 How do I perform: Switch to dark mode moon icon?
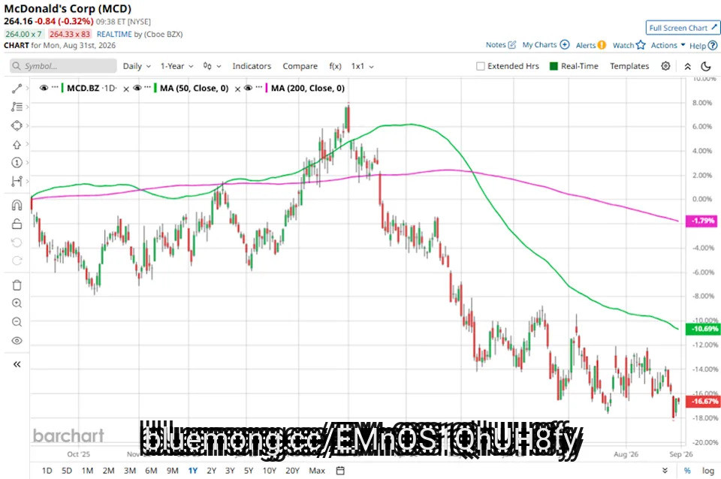coord(706,66)
